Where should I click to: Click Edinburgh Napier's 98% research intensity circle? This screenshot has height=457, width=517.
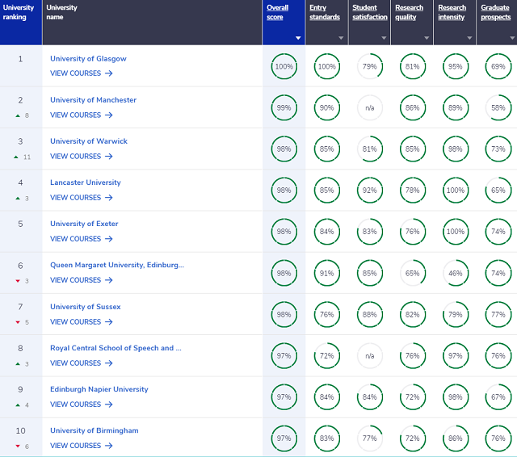(x=456, y=397)
